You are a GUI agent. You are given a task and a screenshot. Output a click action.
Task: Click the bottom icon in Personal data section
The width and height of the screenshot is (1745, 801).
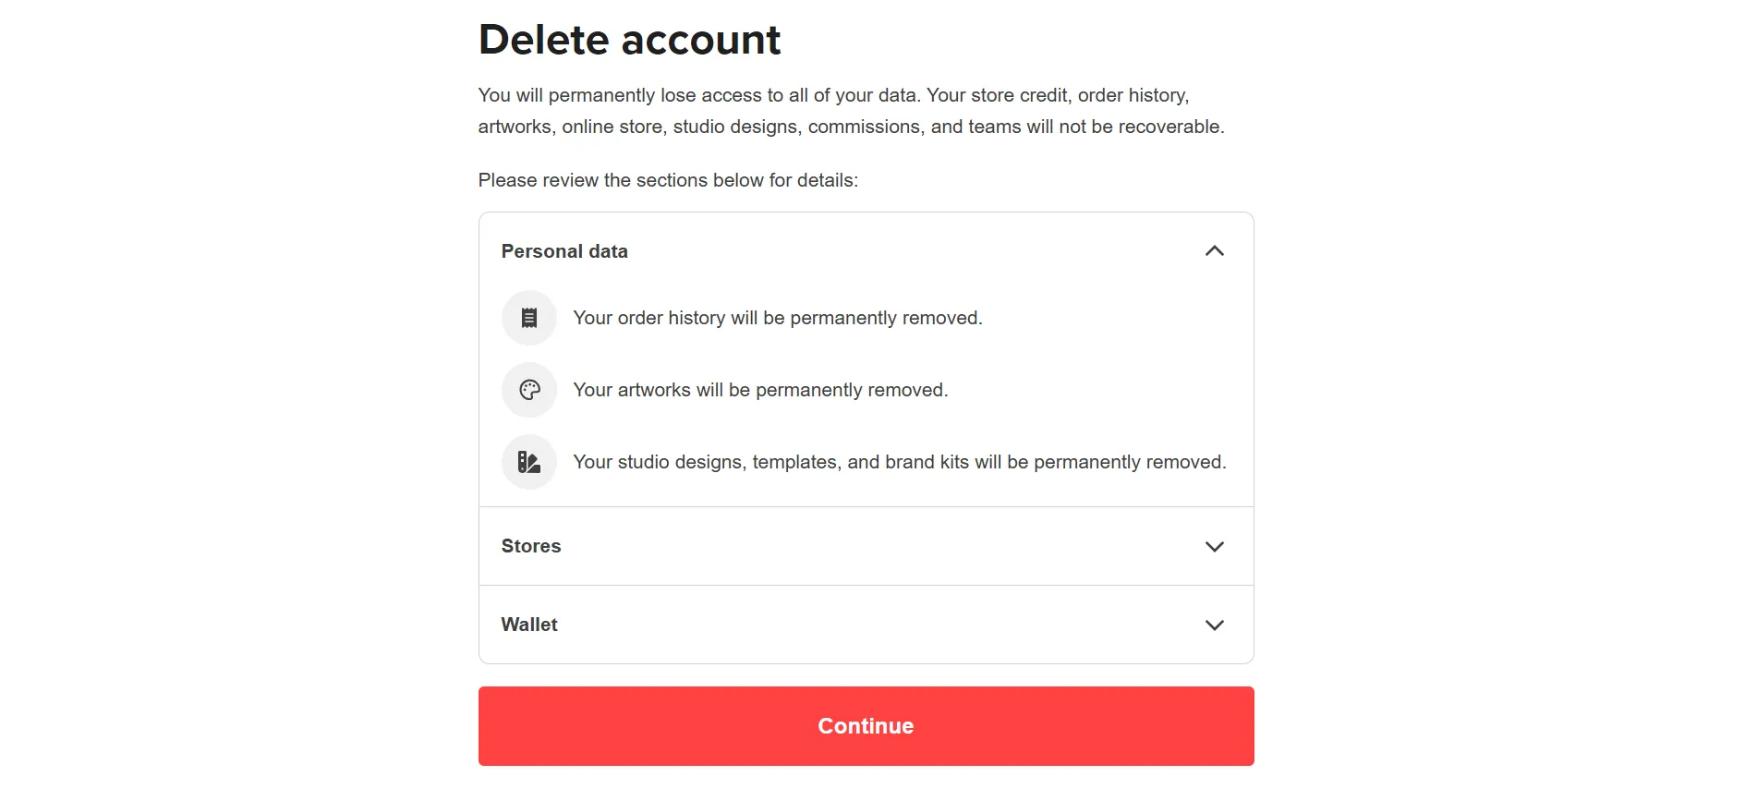(528, 462)
